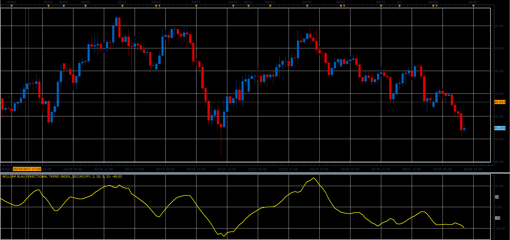Viewport: 510px width, 240px height.
Task: Click the 05/09 21:00 time axis label
Action: pos(104,169)
